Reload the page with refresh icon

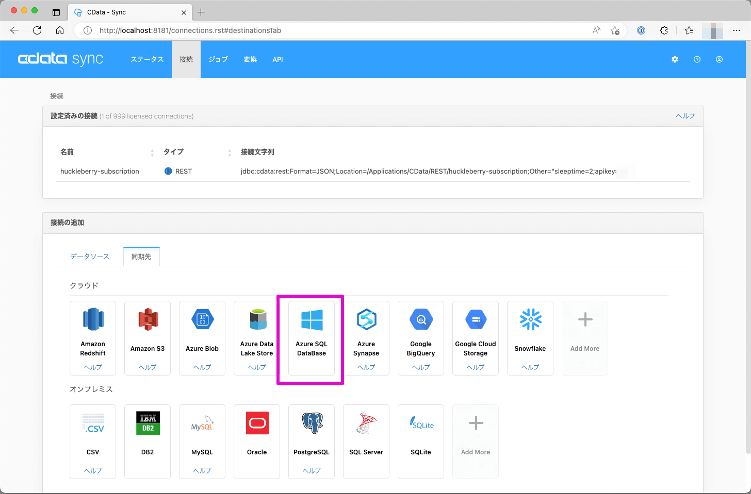pyautogui.click(x=37, y=30)
